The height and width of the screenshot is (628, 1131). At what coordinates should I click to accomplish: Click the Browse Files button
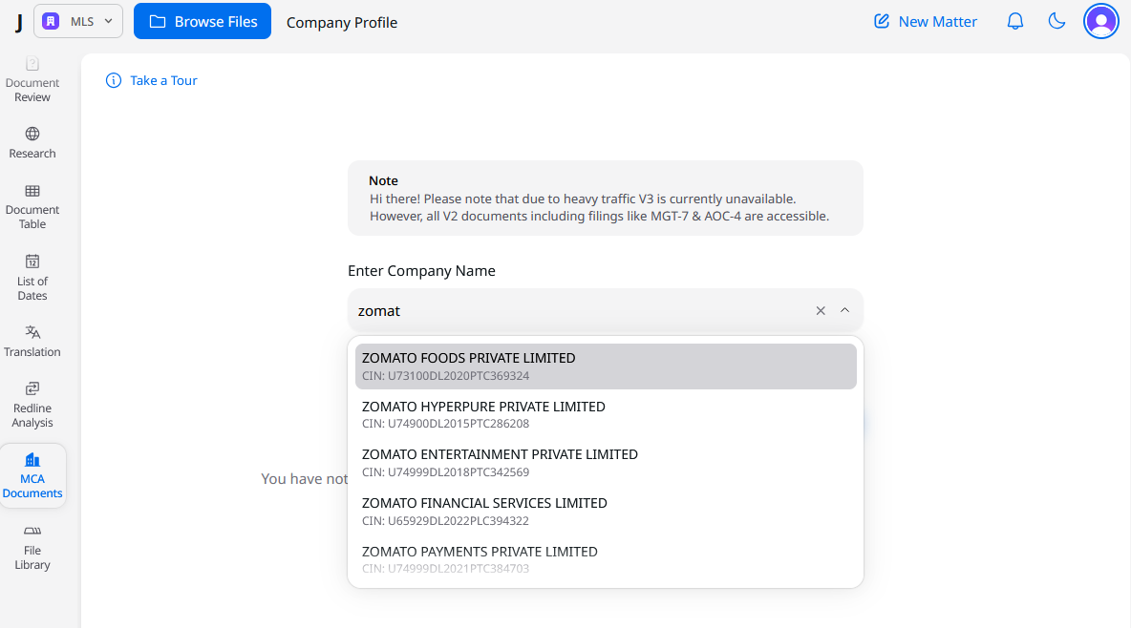tap(203, 21)
